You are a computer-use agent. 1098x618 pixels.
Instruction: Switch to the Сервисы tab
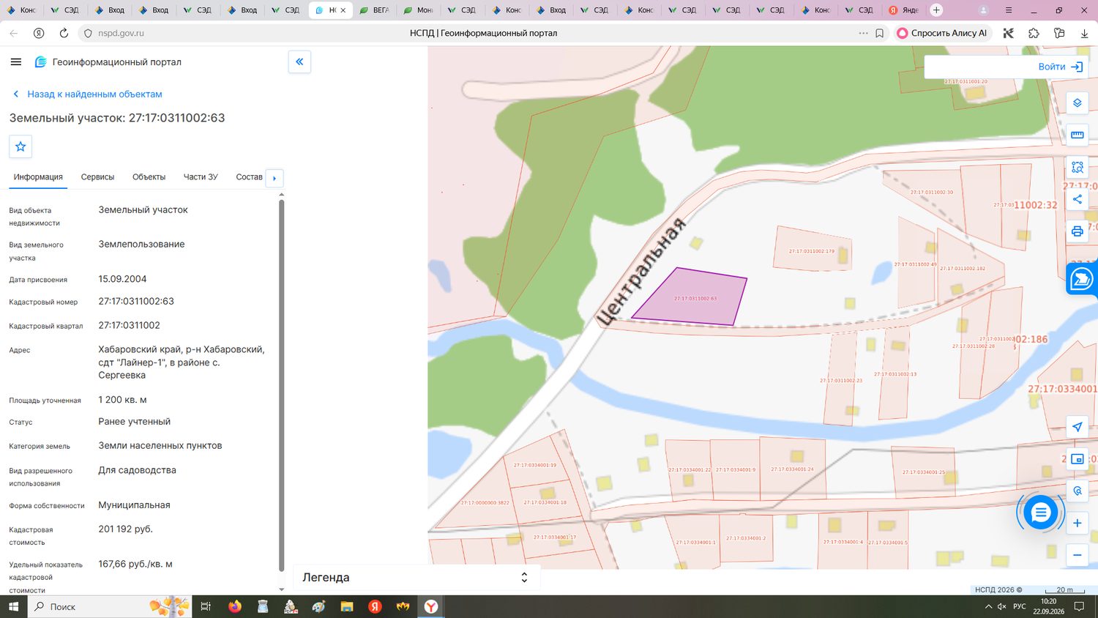[x=97, y=177]
